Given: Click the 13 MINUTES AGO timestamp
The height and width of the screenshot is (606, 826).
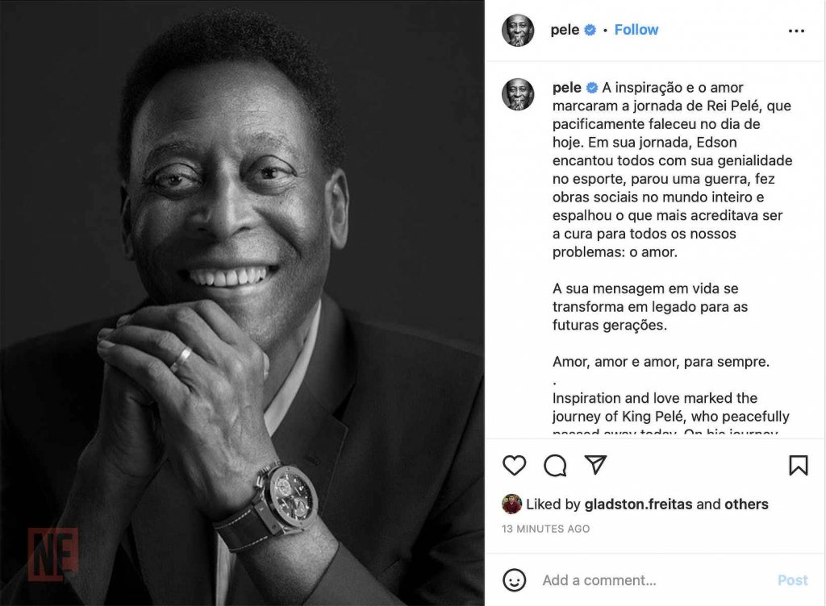Looking at the screenshot, I should point(546,529).
